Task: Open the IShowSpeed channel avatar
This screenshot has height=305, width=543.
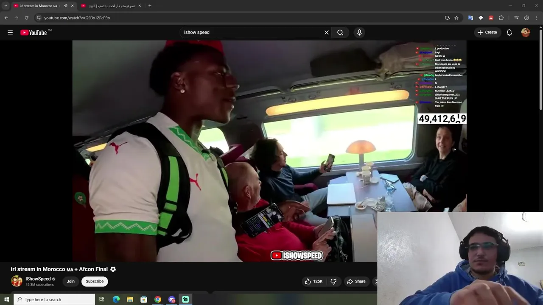Action: pyautogui.click(x=17, y=281)
